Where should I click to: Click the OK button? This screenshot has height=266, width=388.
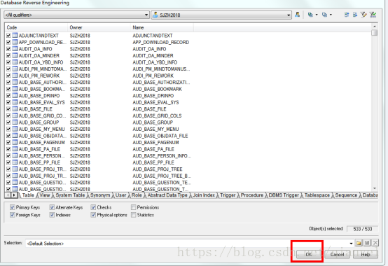pyautogui.click(x=308, y=254)
